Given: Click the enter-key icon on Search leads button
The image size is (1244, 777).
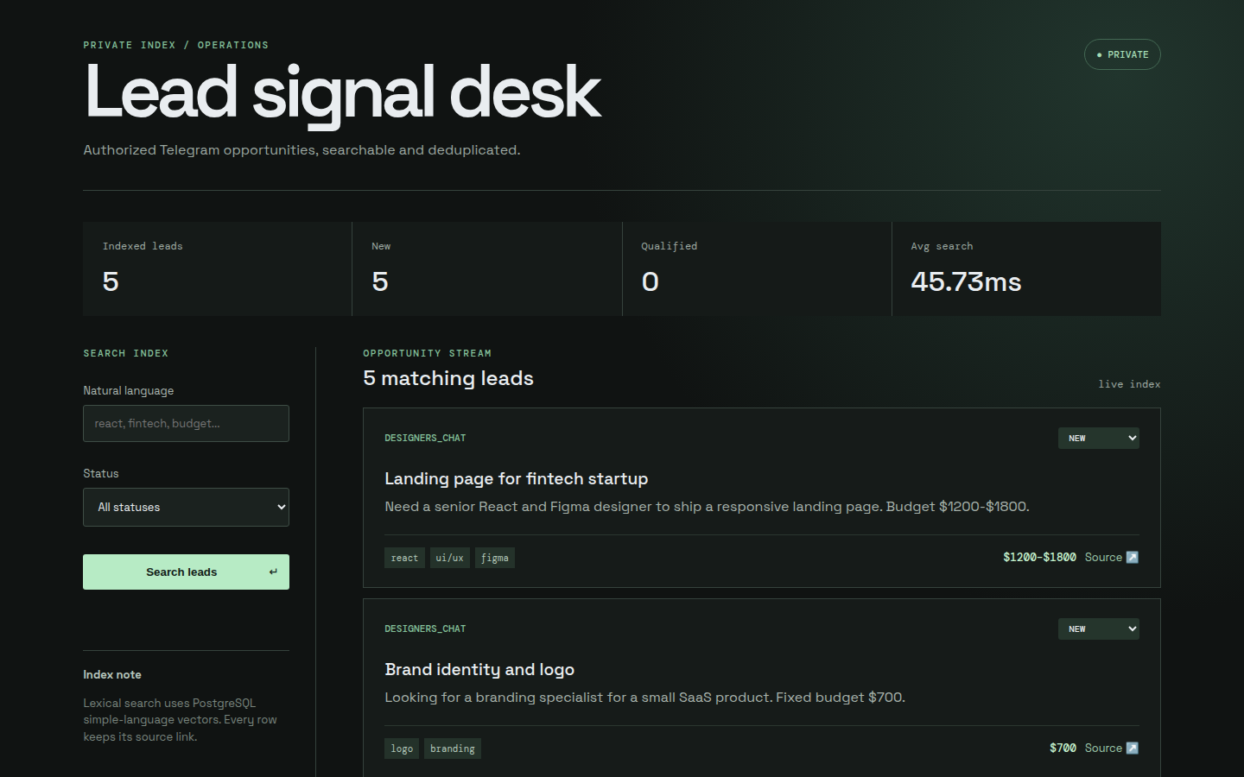Looking at the screenshot, I should tap(273, 572).
